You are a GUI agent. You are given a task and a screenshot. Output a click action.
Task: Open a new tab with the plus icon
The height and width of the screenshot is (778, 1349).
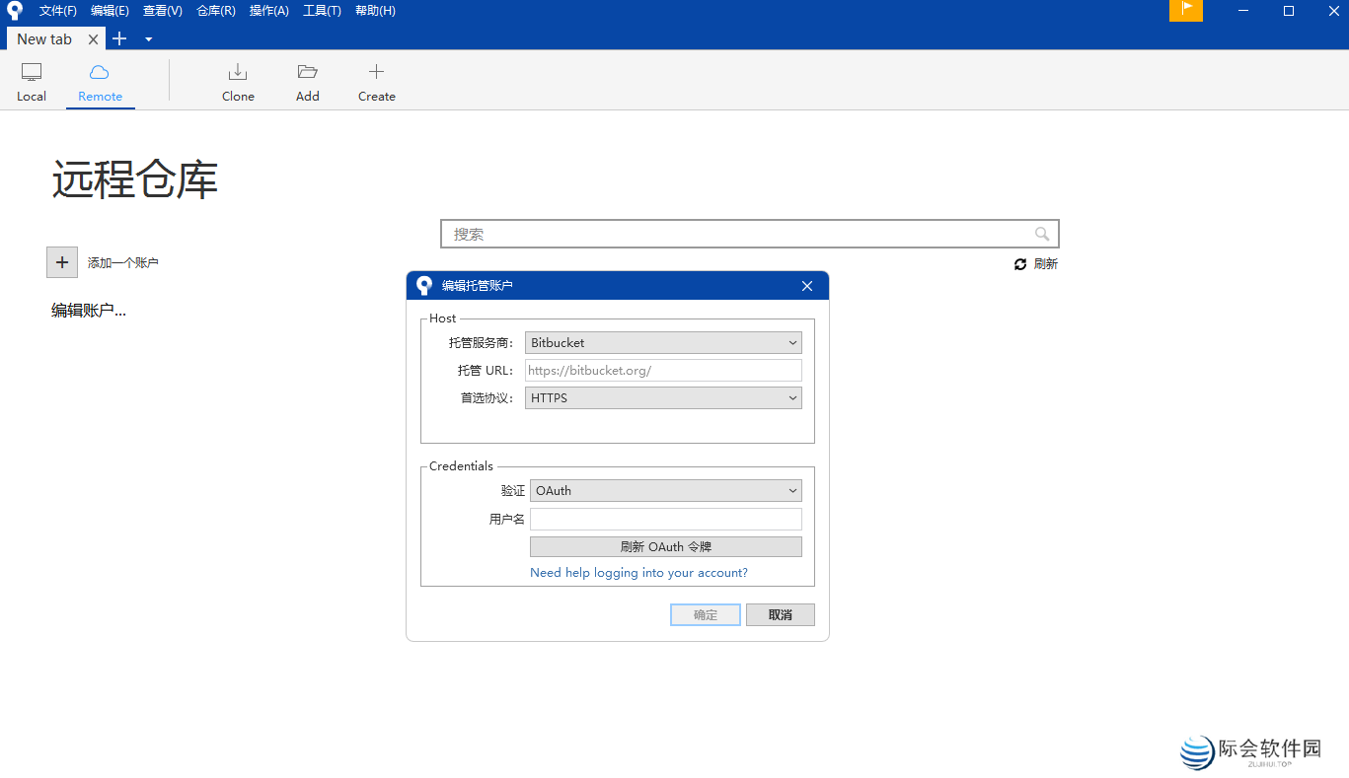(x=118, y=38)
